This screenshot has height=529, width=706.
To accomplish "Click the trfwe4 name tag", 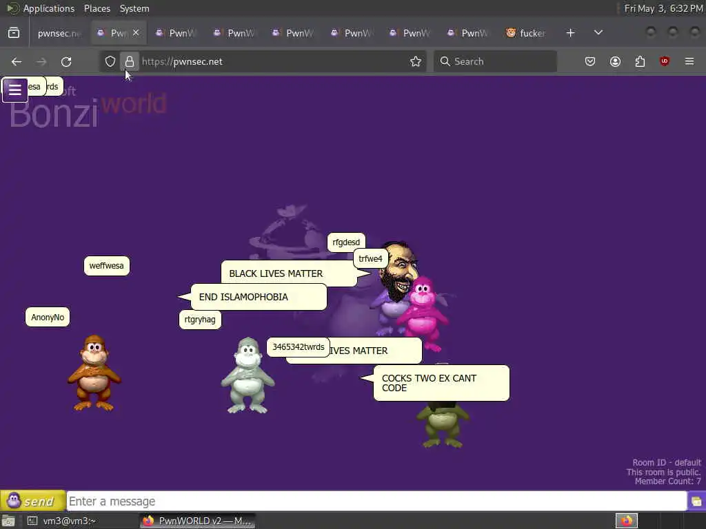I will tap(370, 259).
